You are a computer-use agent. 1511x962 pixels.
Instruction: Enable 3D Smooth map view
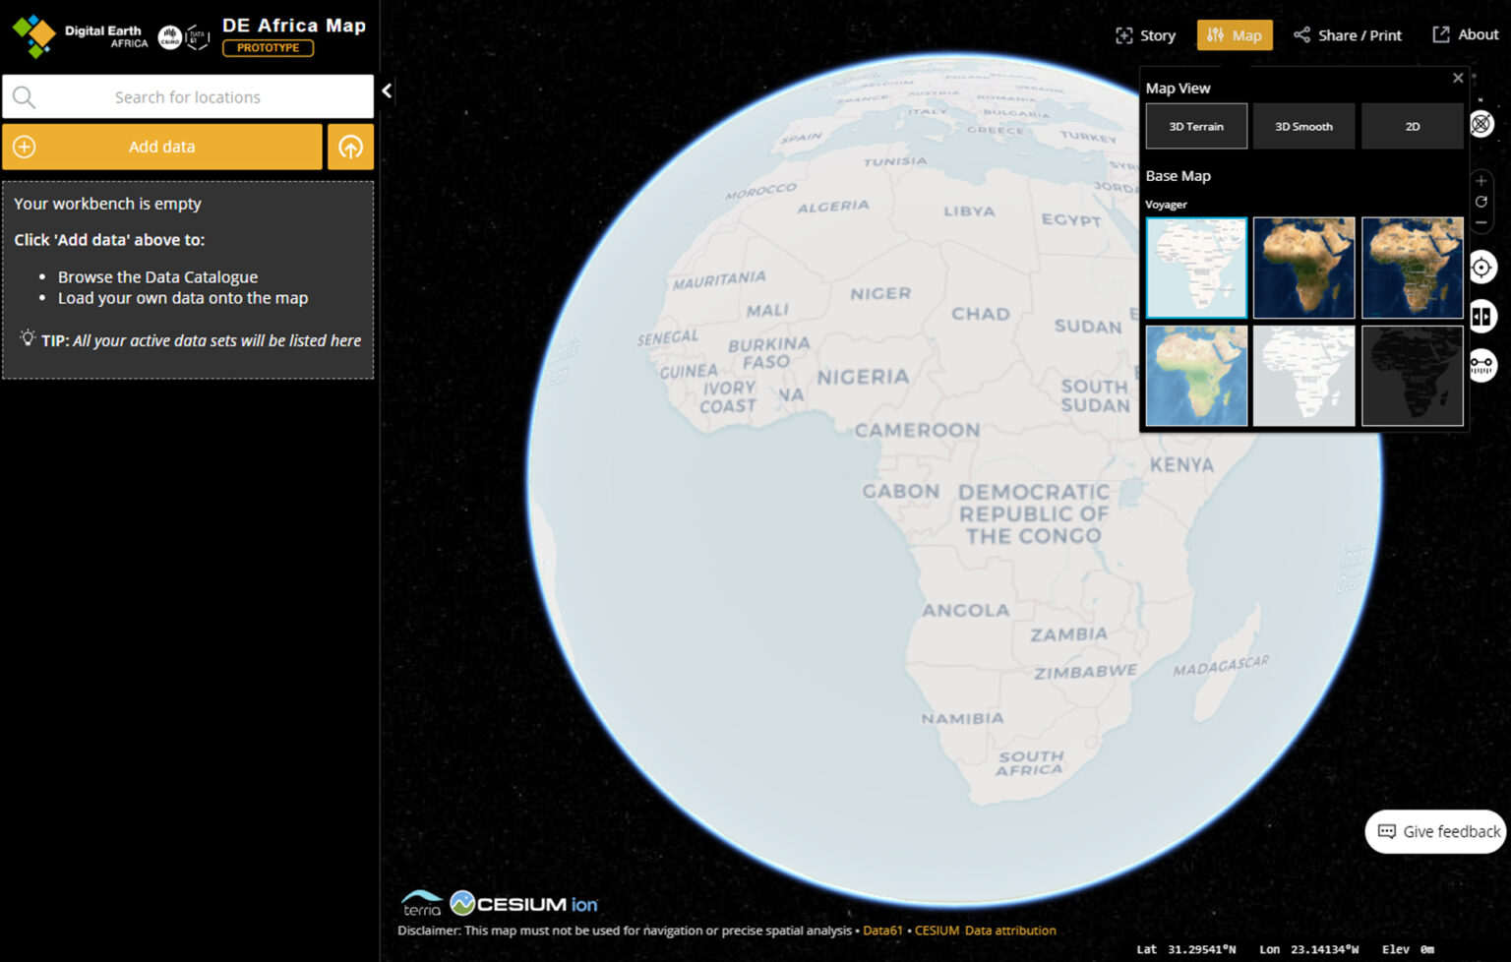(1304, 126)
